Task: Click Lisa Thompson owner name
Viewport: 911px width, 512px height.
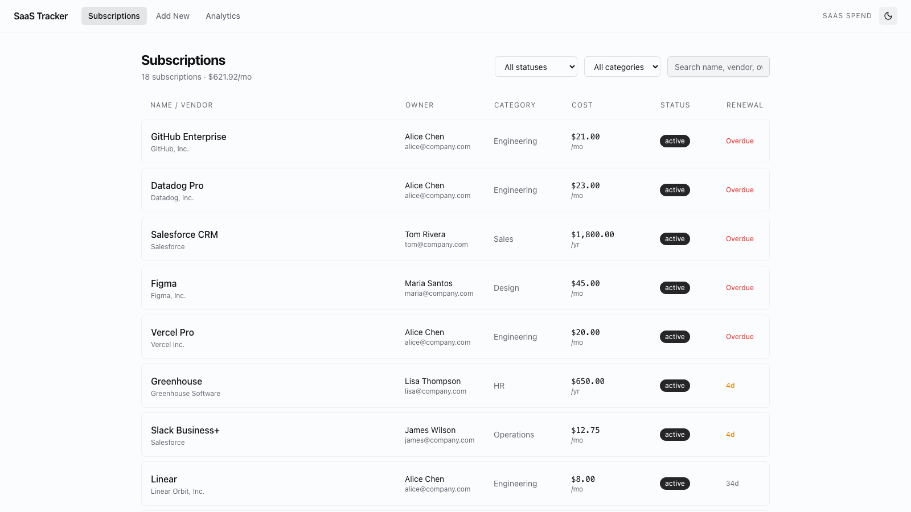Action: [433, 381]
